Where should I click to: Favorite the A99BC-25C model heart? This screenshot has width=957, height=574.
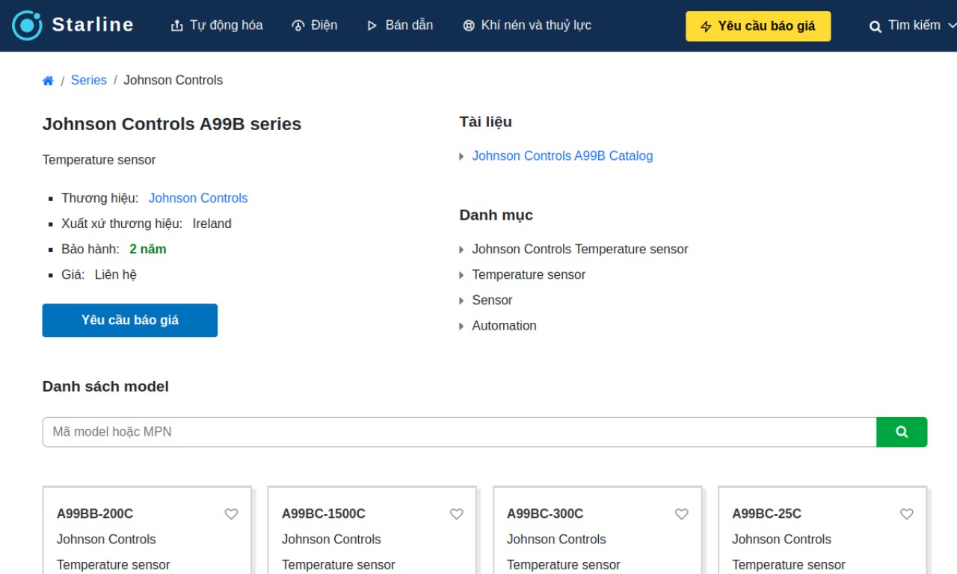point(906,514)
